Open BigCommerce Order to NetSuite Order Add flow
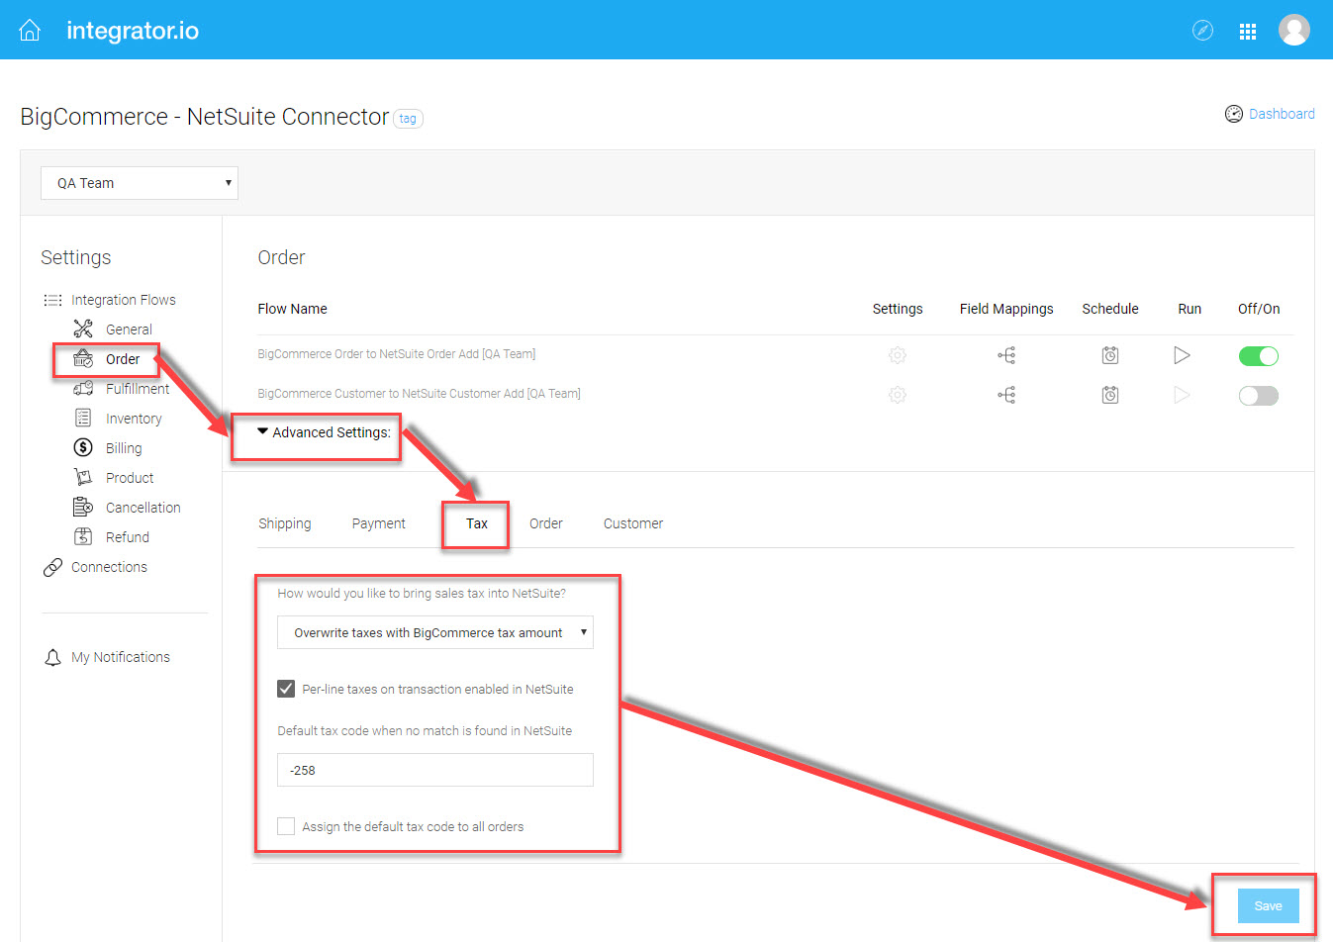Screen dimensions: 1333x942 tap(397, 354)
